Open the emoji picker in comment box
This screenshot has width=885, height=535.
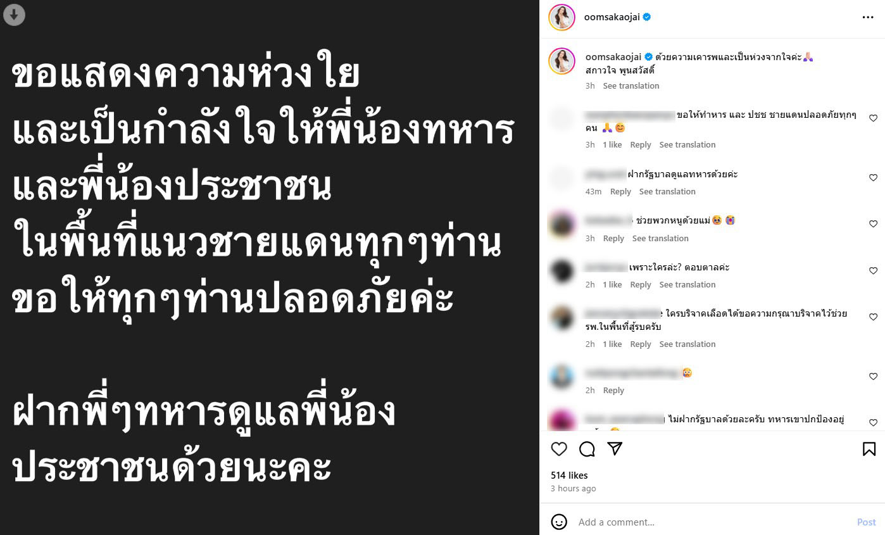click(559, 522)
